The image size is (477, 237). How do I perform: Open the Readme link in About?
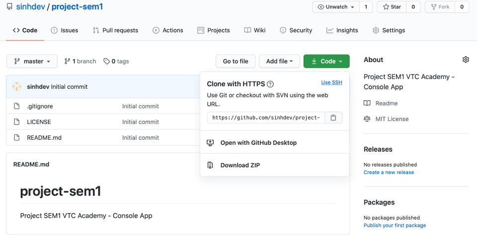(387, 103)
